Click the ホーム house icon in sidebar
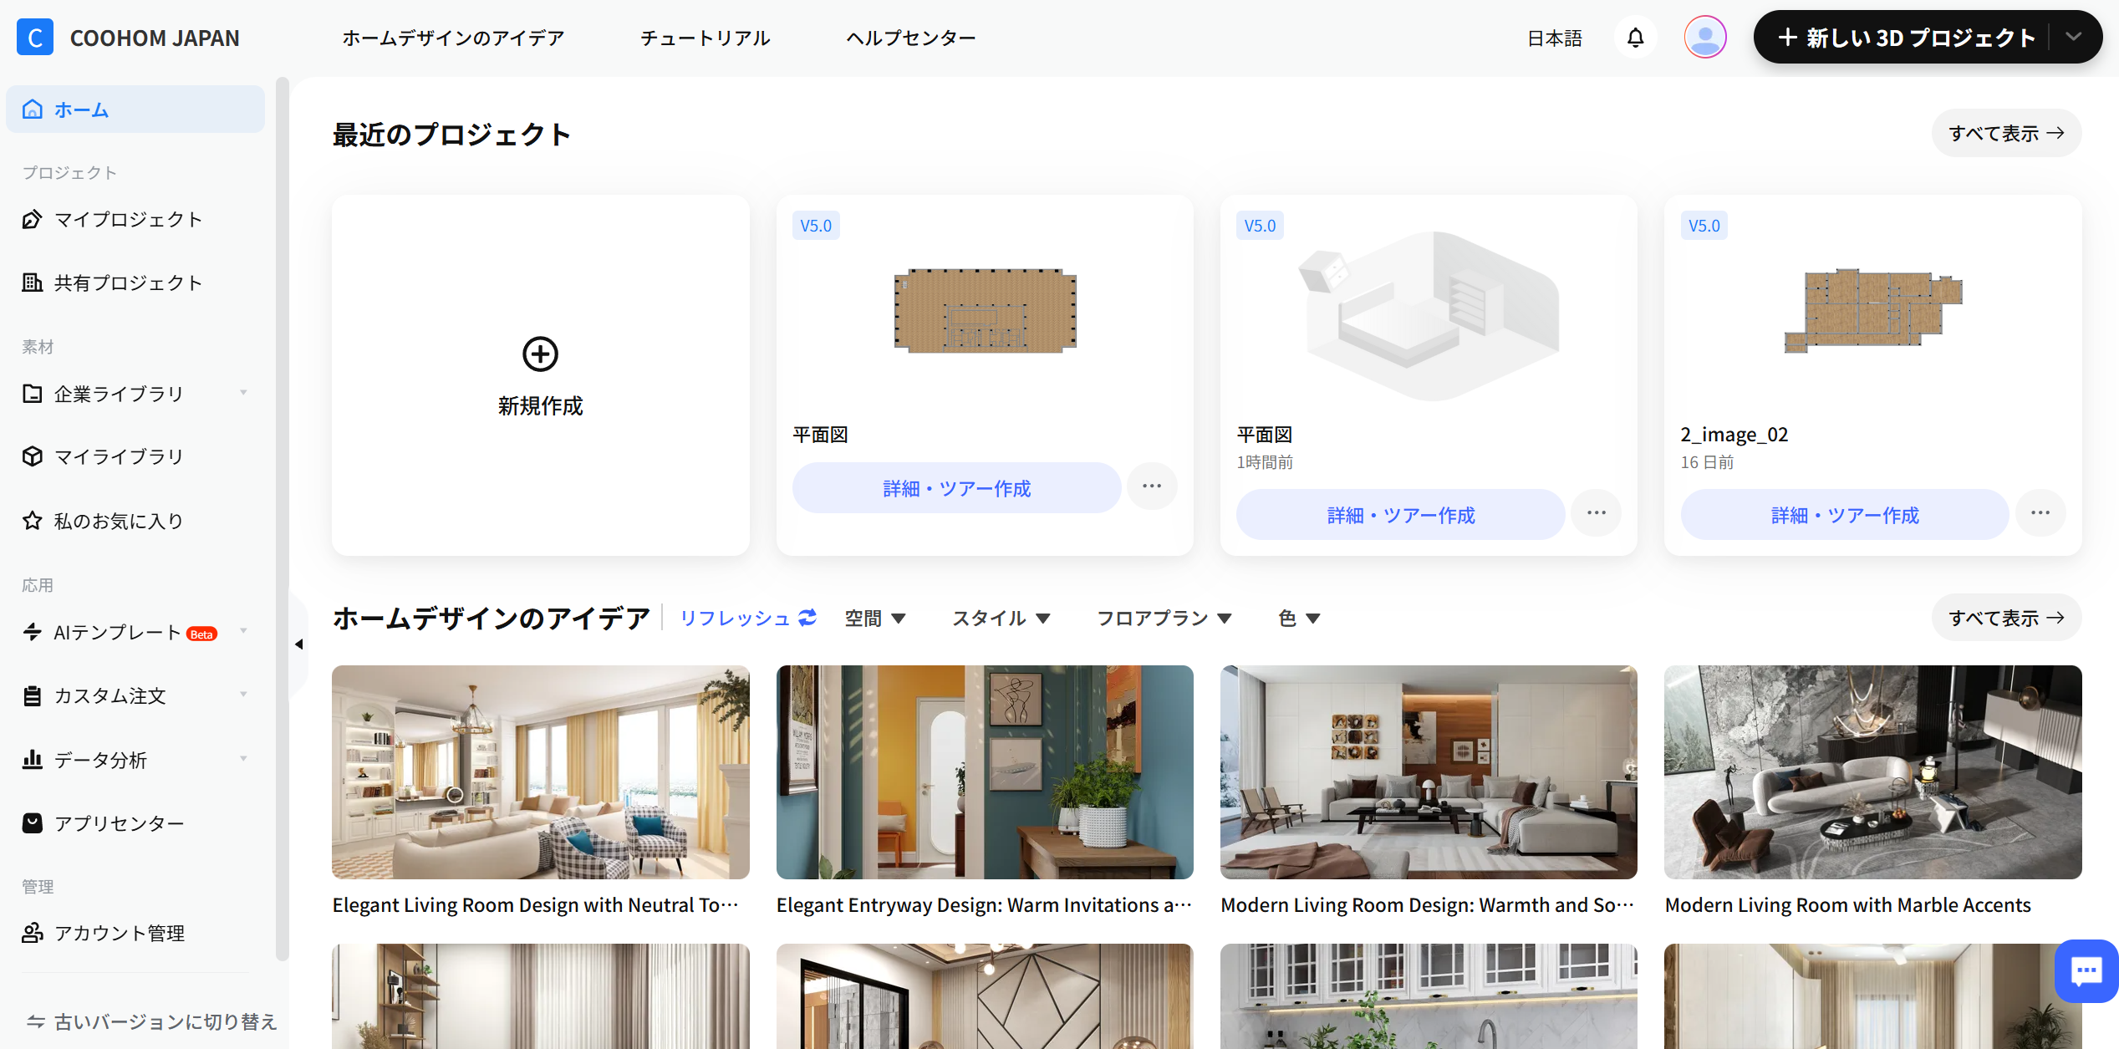 pyautogui.click(x=33, y=109)
